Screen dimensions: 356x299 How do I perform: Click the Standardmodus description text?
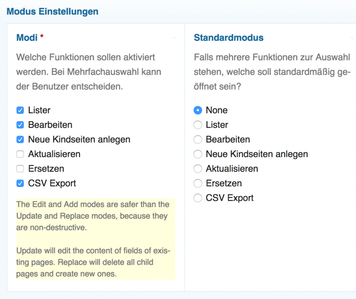(272, 72)
